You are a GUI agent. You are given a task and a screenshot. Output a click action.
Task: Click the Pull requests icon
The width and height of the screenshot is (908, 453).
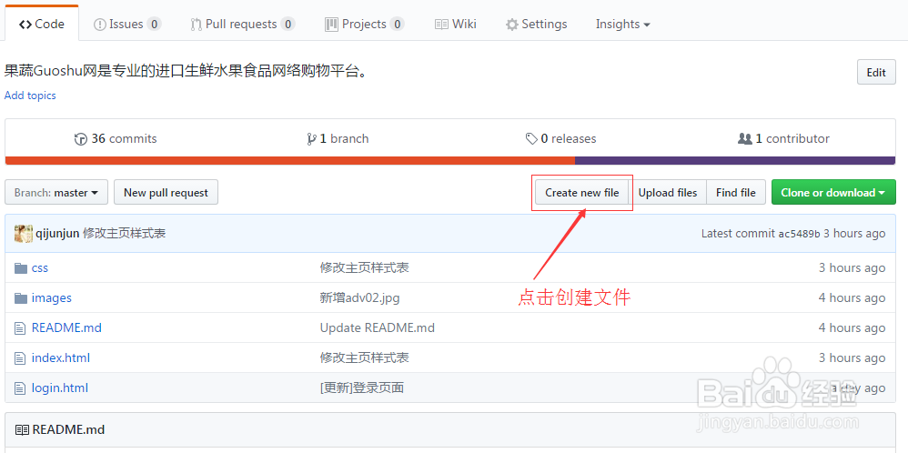196,25
